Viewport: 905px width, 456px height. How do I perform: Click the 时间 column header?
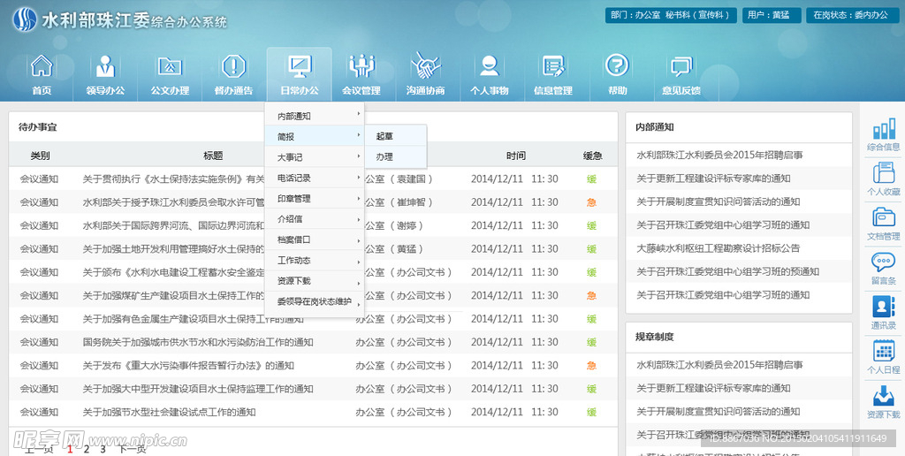(516, 156)
